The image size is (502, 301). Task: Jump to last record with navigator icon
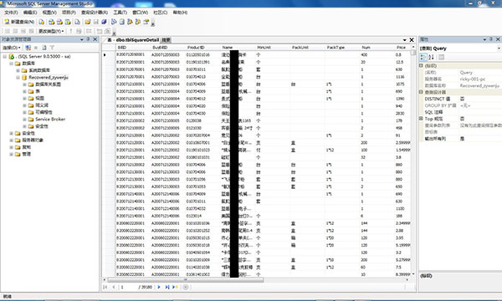click(167, 287)
